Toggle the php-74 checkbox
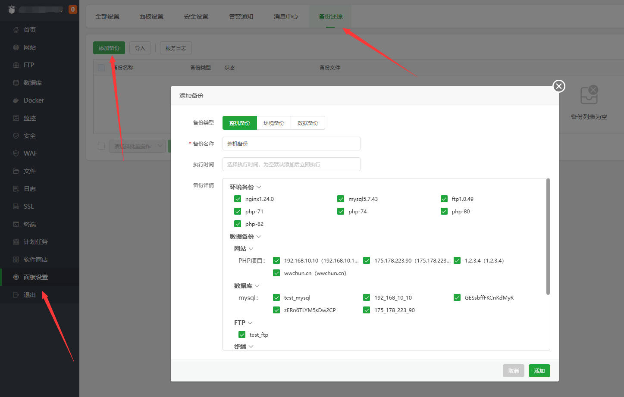Screen dimensions: 624x397 tap(341, 211)
